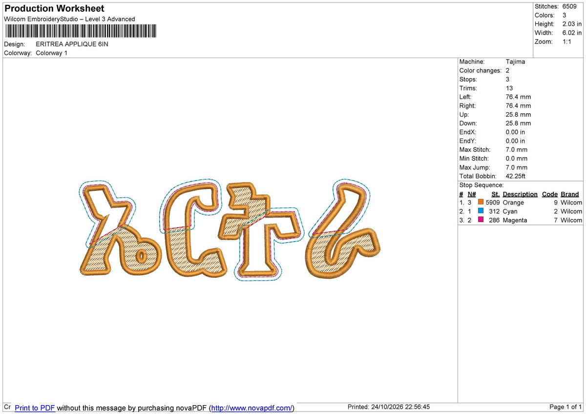This screenshot has width=586, height=414.
Task: Click stitch count '5909' in Orange row
Action: (493, 202)
